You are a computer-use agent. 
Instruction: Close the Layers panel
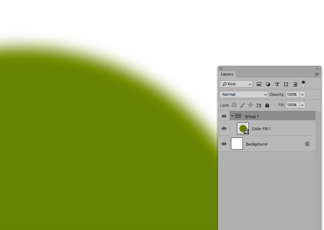click(x=221, y=69)
